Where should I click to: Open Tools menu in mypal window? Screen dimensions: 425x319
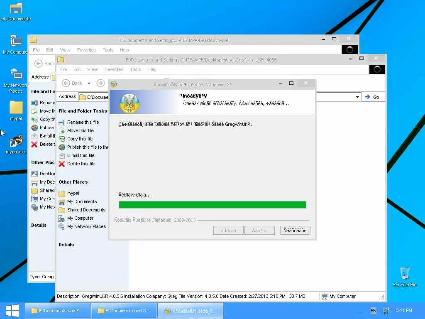tap(108, 50)
